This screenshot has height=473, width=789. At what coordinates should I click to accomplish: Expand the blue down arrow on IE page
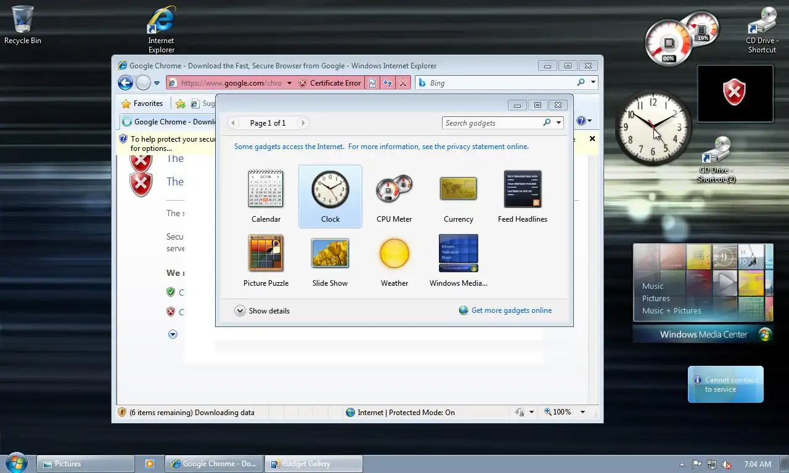click(x=173, y=334)
